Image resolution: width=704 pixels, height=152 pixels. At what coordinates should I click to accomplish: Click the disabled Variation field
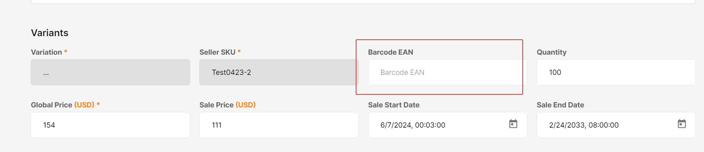tap(110, 72)
